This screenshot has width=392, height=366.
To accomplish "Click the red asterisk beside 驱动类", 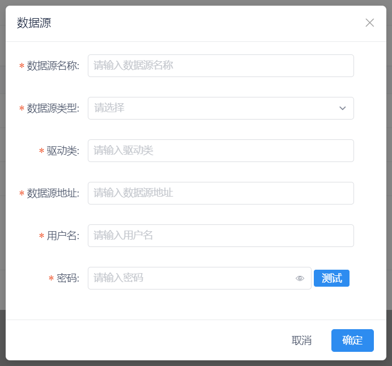I will [41, 151].
